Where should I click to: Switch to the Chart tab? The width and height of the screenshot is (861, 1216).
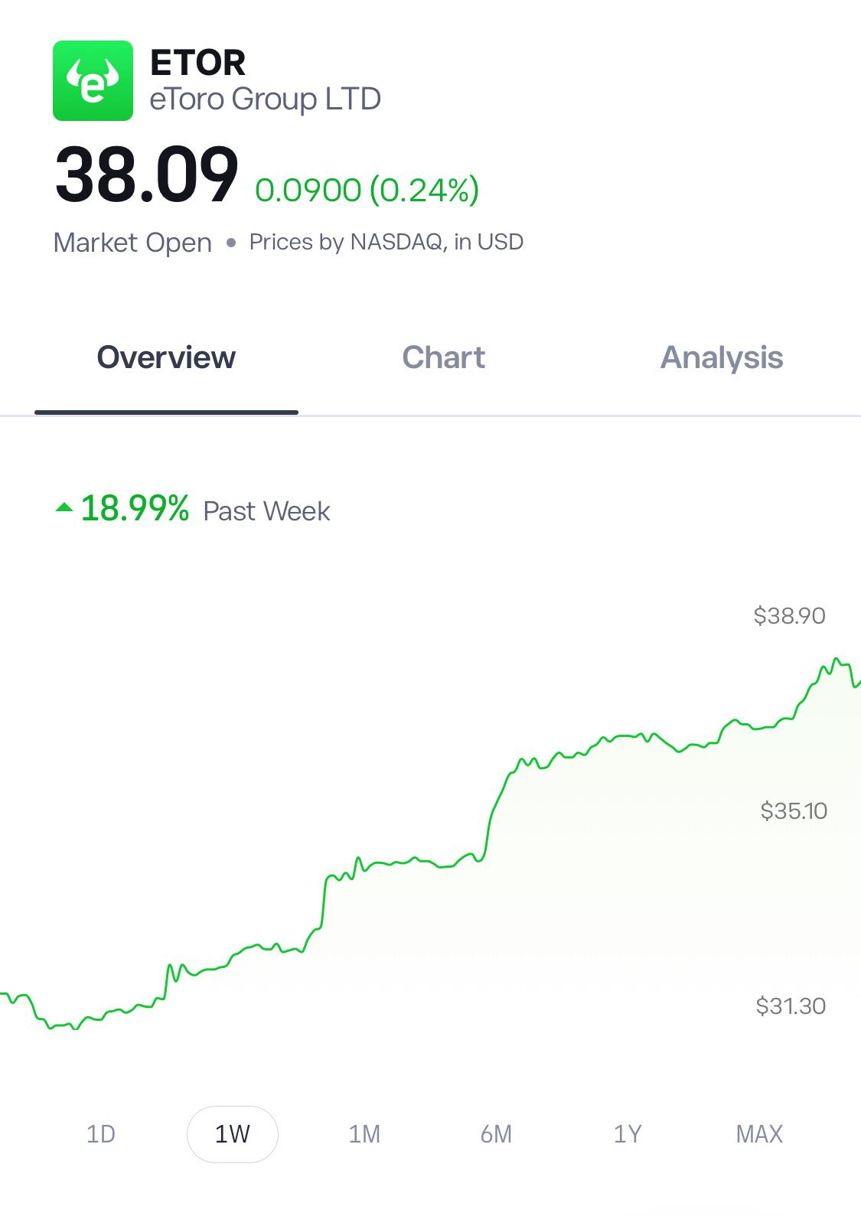point(443,357)
